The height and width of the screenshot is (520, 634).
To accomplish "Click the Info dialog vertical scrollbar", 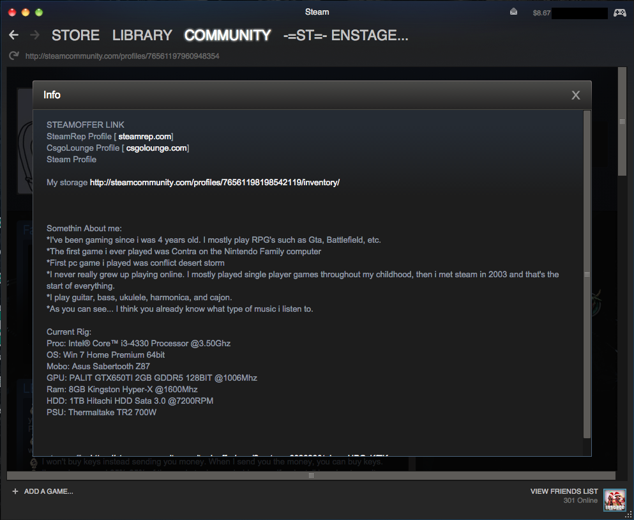I will 587,273.
